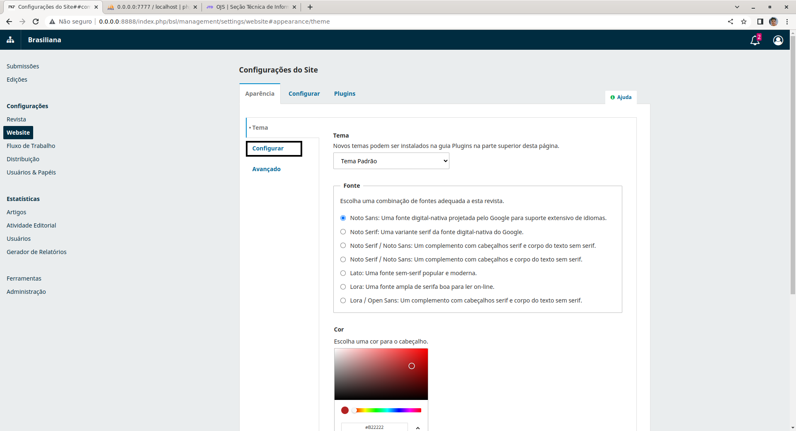Click the not-secure warning triangle icon
Image resolution: width=796 pixels, height=431 pixels.
click(52, 22)
